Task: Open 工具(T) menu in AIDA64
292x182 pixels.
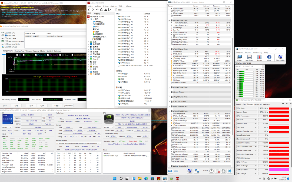Action: [121, 6]
